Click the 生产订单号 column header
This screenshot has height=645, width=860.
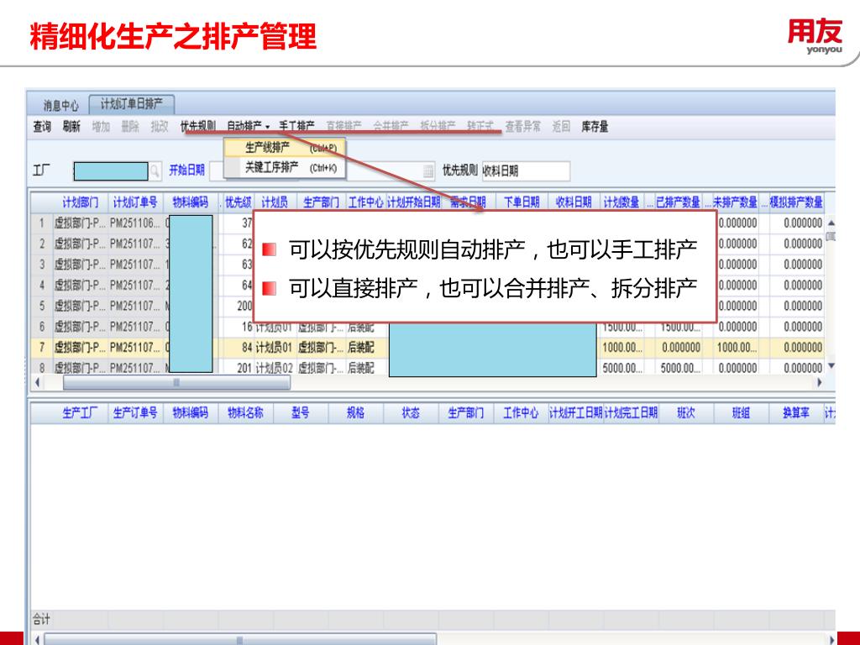point(135,413)
